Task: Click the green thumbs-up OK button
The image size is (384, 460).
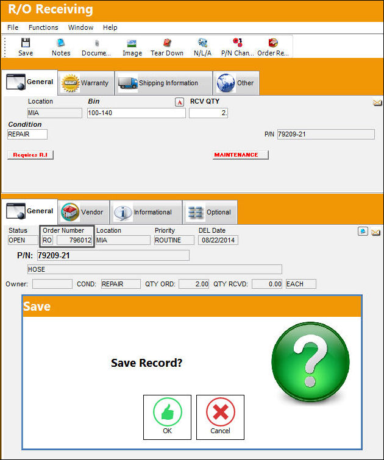Action: (168, 417)
